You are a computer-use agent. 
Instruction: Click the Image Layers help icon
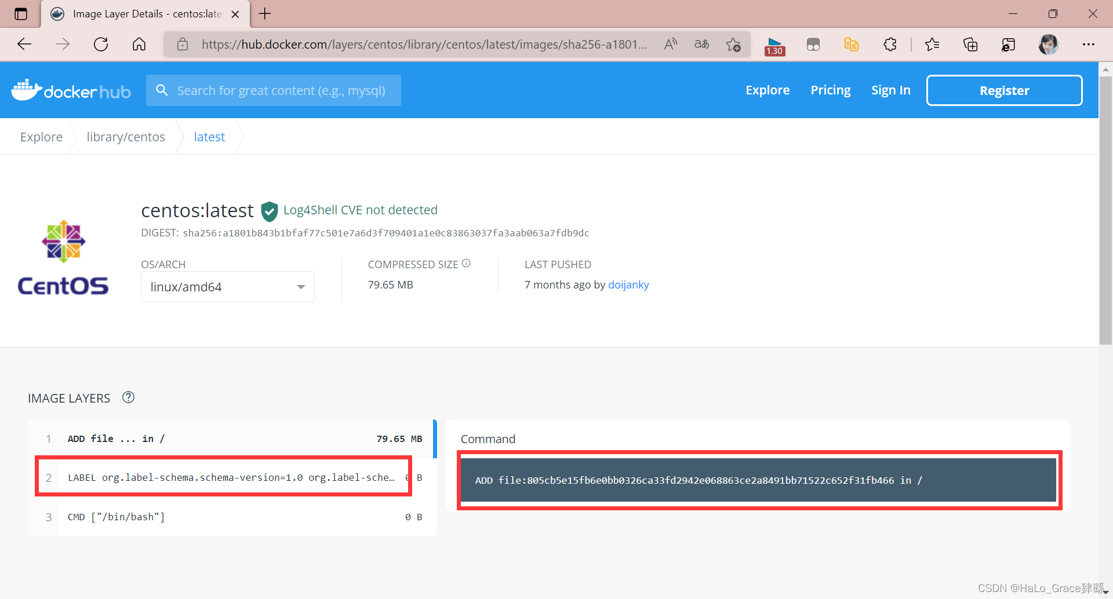[128, 397]
